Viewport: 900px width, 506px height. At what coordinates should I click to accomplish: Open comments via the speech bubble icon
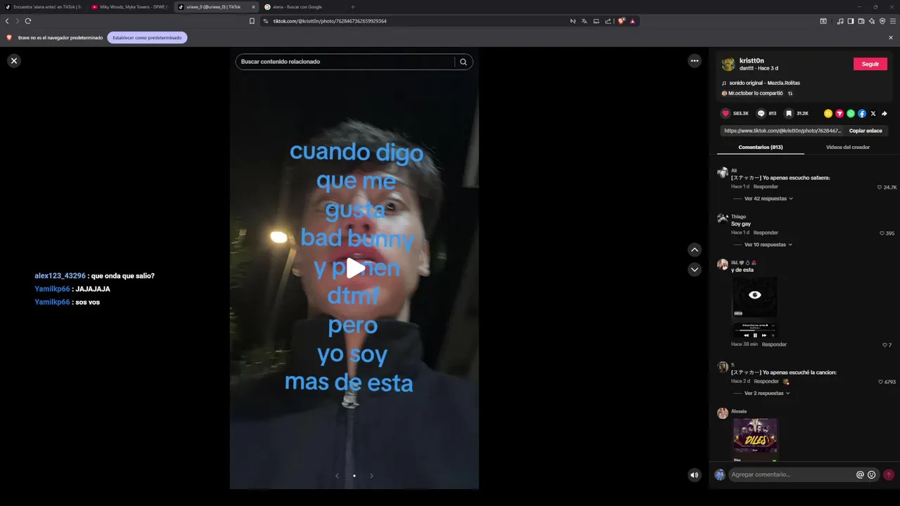point(761,113)
